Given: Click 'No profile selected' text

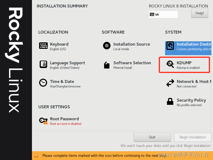Looking at the screenshot, I should [189, 105].
